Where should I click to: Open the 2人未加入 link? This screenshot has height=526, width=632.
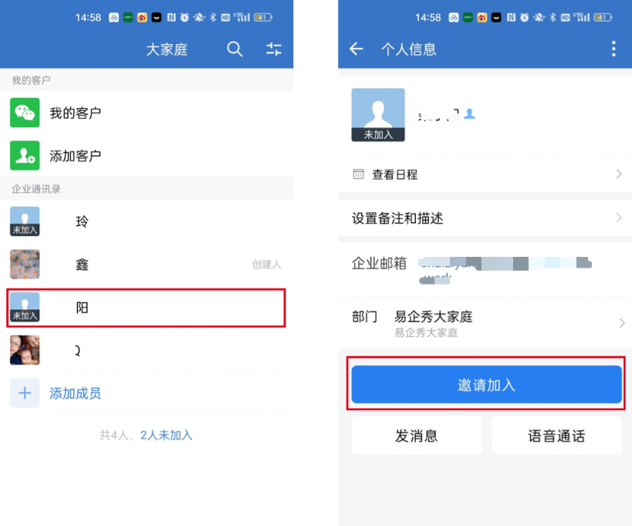(x=166, y=435)
